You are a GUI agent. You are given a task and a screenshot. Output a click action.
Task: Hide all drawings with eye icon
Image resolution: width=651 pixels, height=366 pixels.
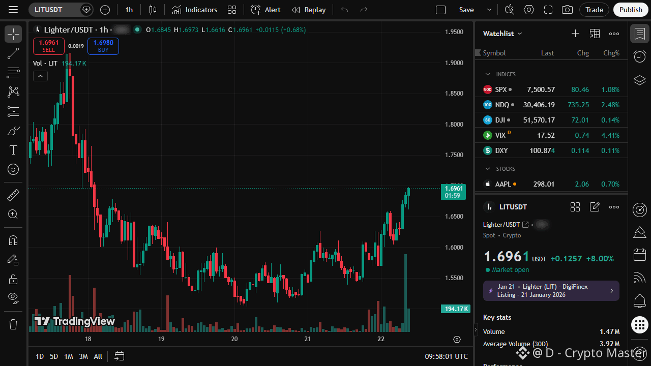pos(13,298)
